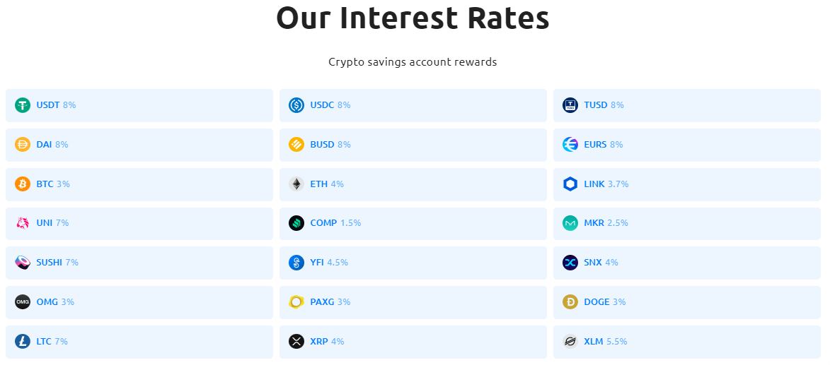
Task: Click the PAXG gold ring icon
Action: (296, 302)
